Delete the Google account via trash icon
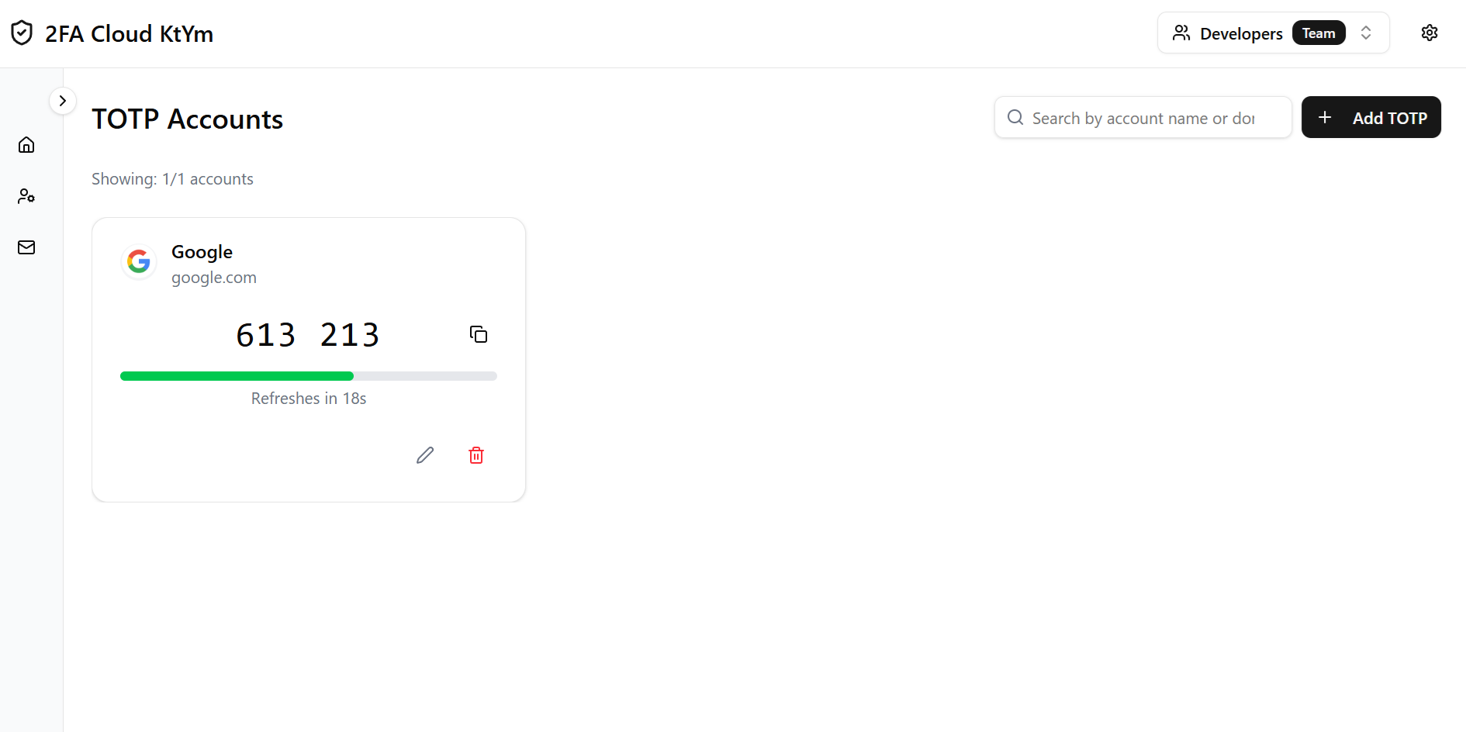The height and width of the screenshot is (732, 1466). (476, 455)
